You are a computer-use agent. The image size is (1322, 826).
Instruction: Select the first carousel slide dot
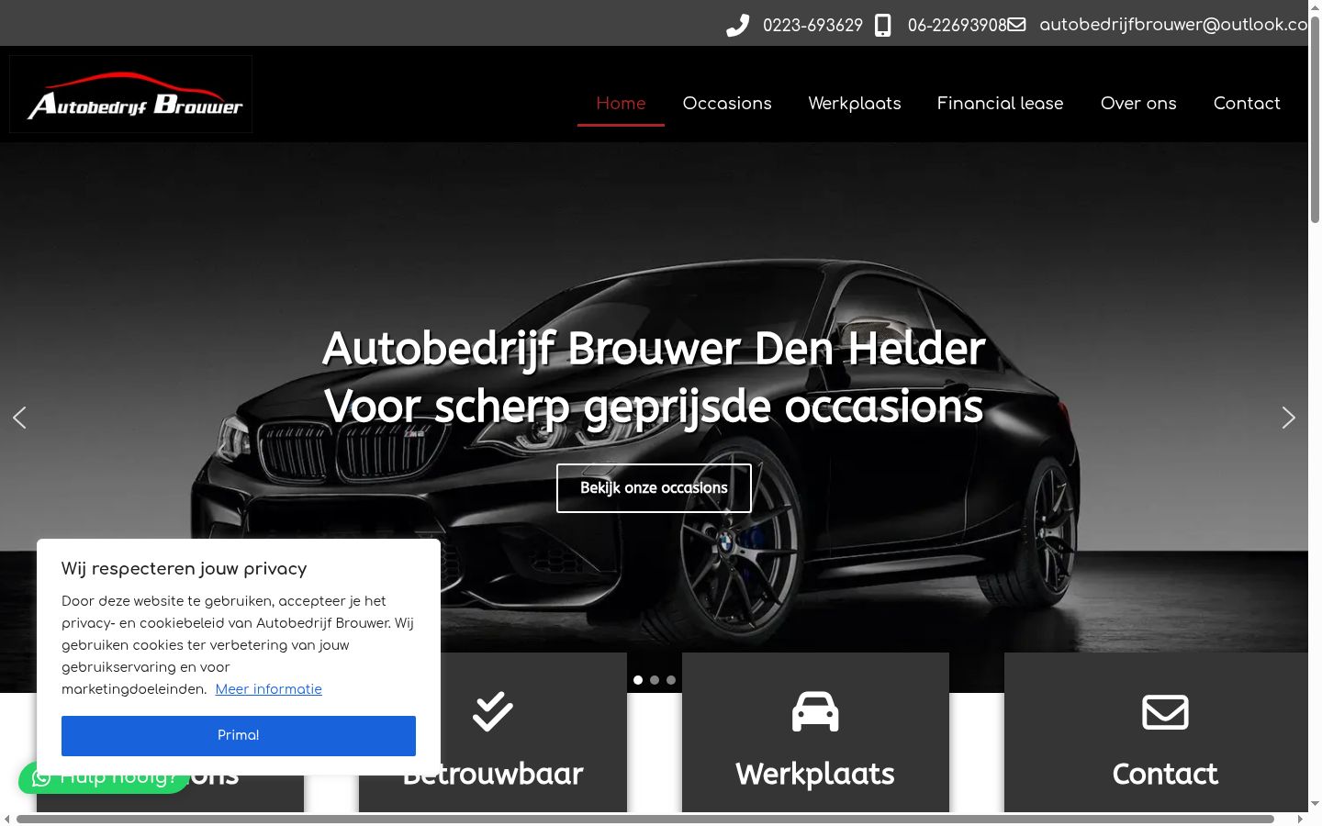638,680
